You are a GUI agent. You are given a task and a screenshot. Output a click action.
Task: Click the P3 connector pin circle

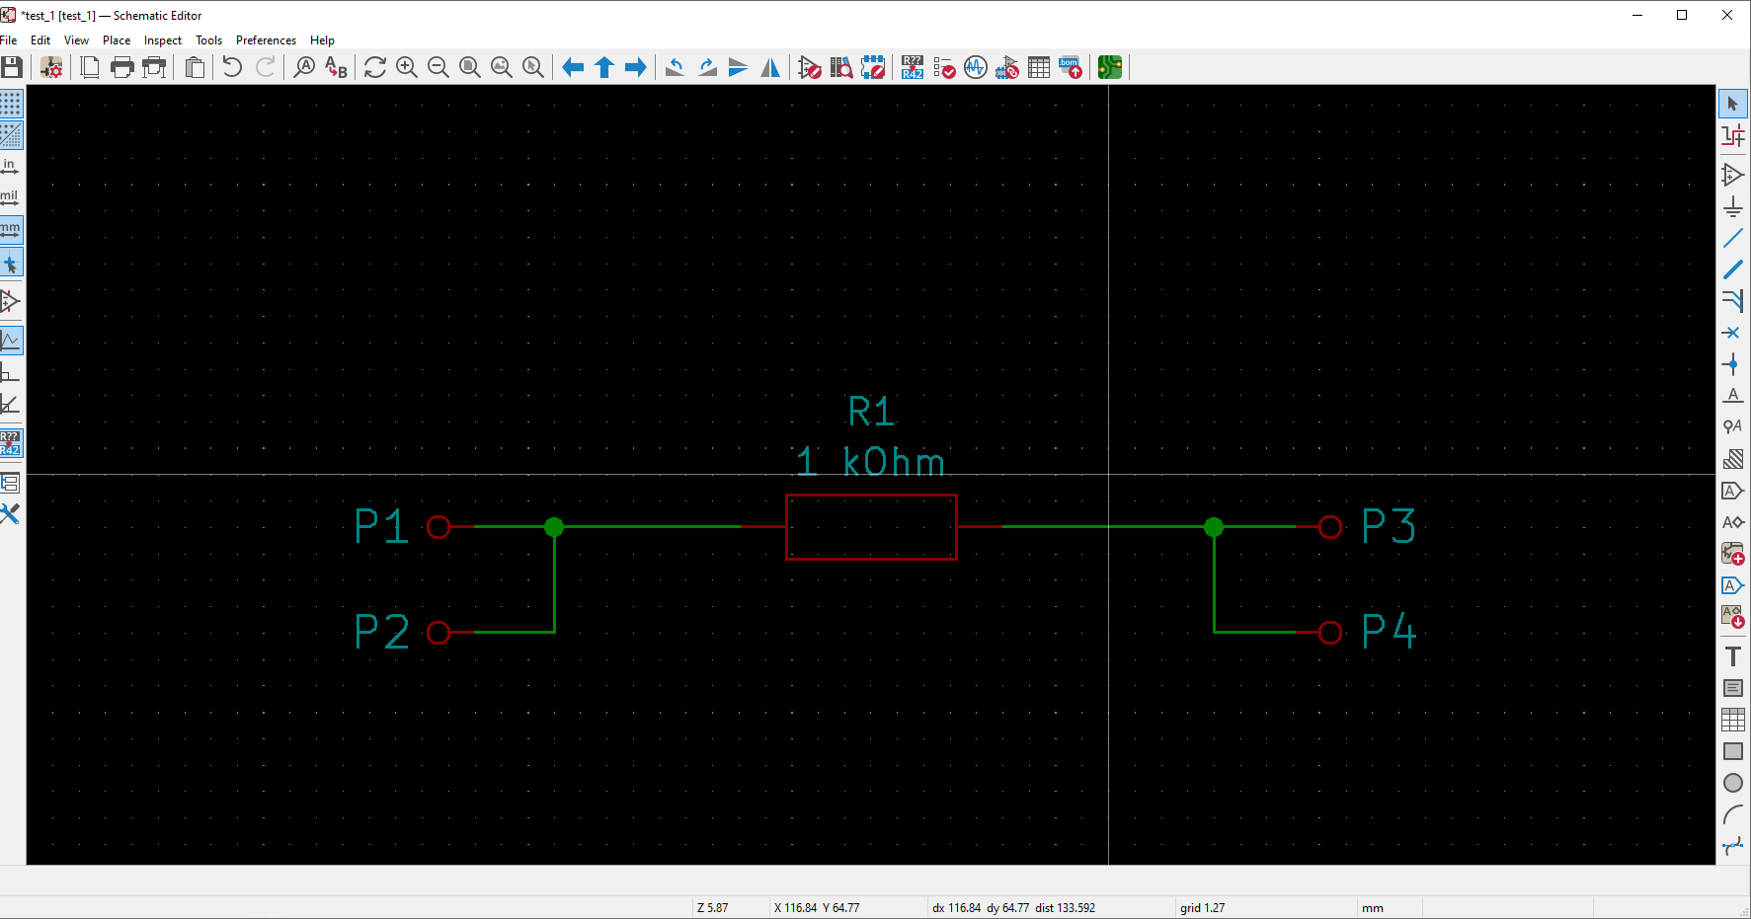click(x=1330, y=527)
